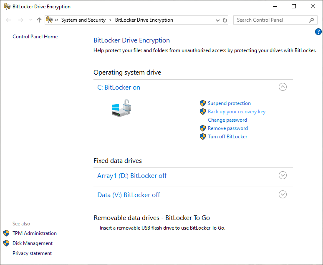Open the C: BitLocker on heading
This screenshot has height=265, width=323.
point(119,87)
